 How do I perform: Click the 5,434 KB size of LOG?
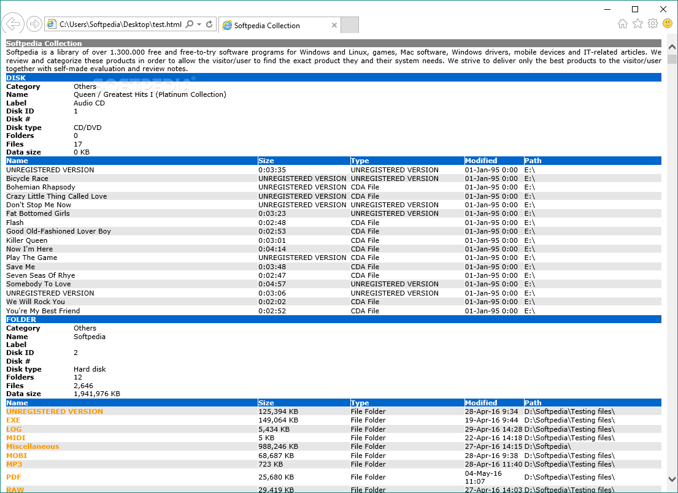pyautogui.click(x=274, y=429)
